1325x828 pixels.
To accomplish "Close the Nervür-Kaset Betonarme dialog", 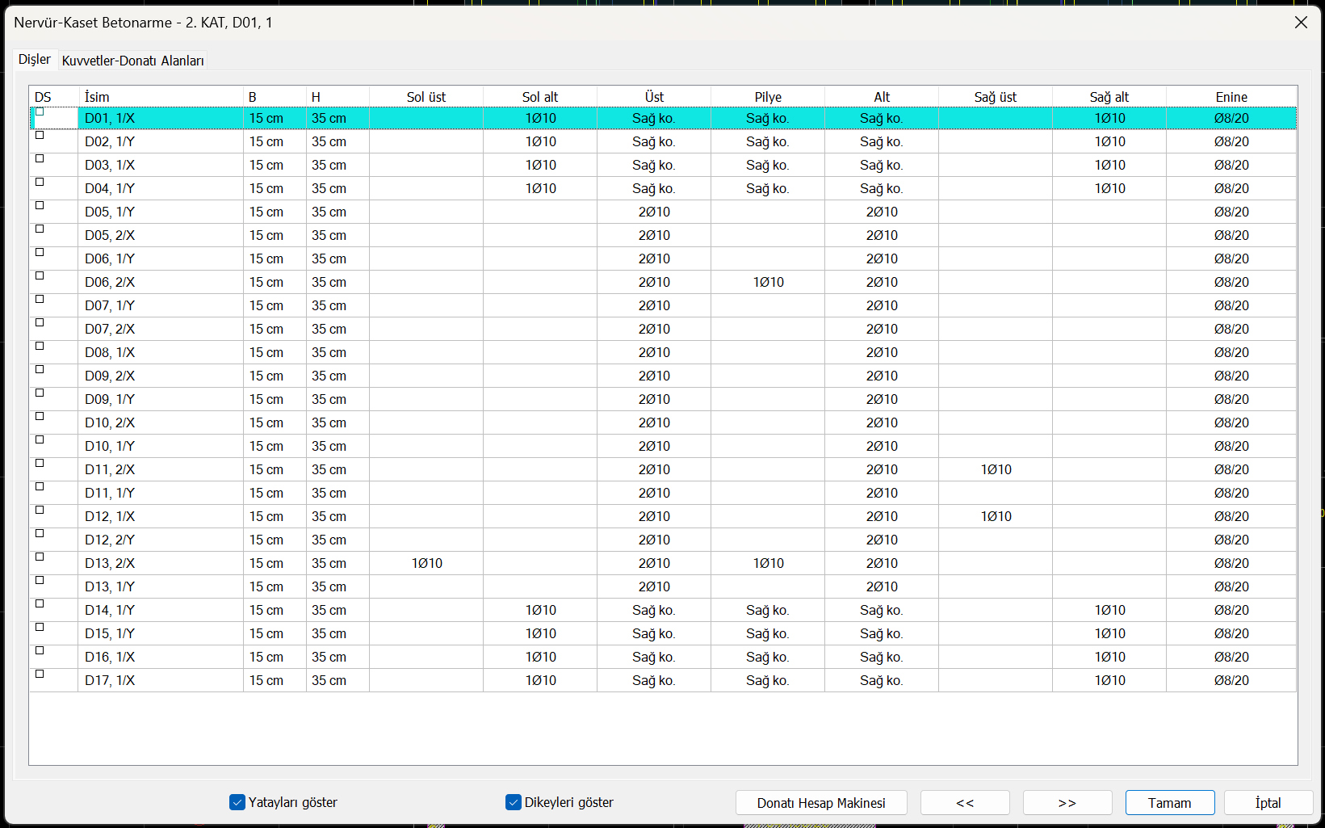I will pyautogui.click(x=1301, y=23).
